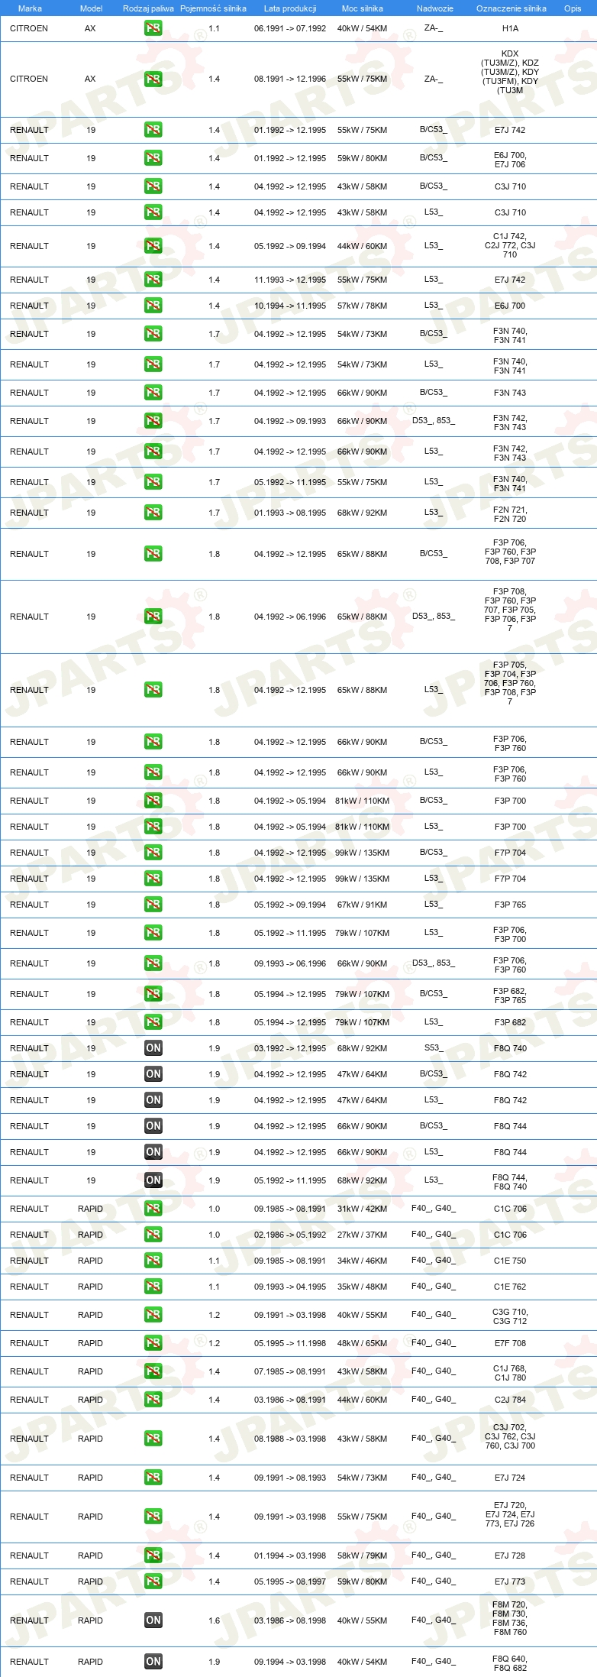
Task: Select the date range 11.1993 -> 12.1995
Action: (x=290, y=280)
